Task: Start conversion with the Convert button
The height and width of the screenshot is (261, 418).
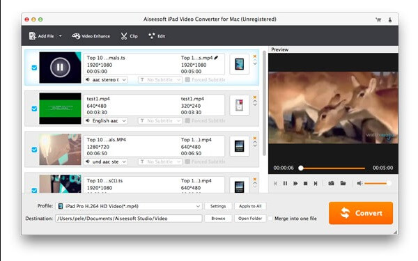Action: (x=361, y=213)
